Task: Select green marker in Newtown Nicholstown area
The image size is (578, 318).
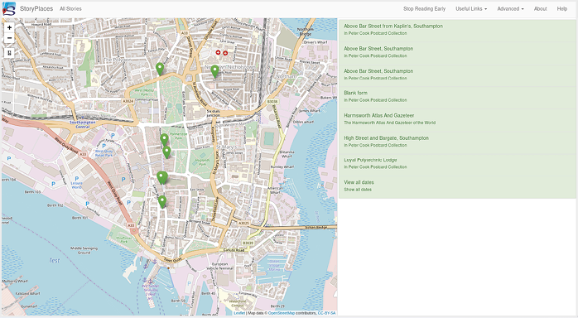Action: pos(214,71)
